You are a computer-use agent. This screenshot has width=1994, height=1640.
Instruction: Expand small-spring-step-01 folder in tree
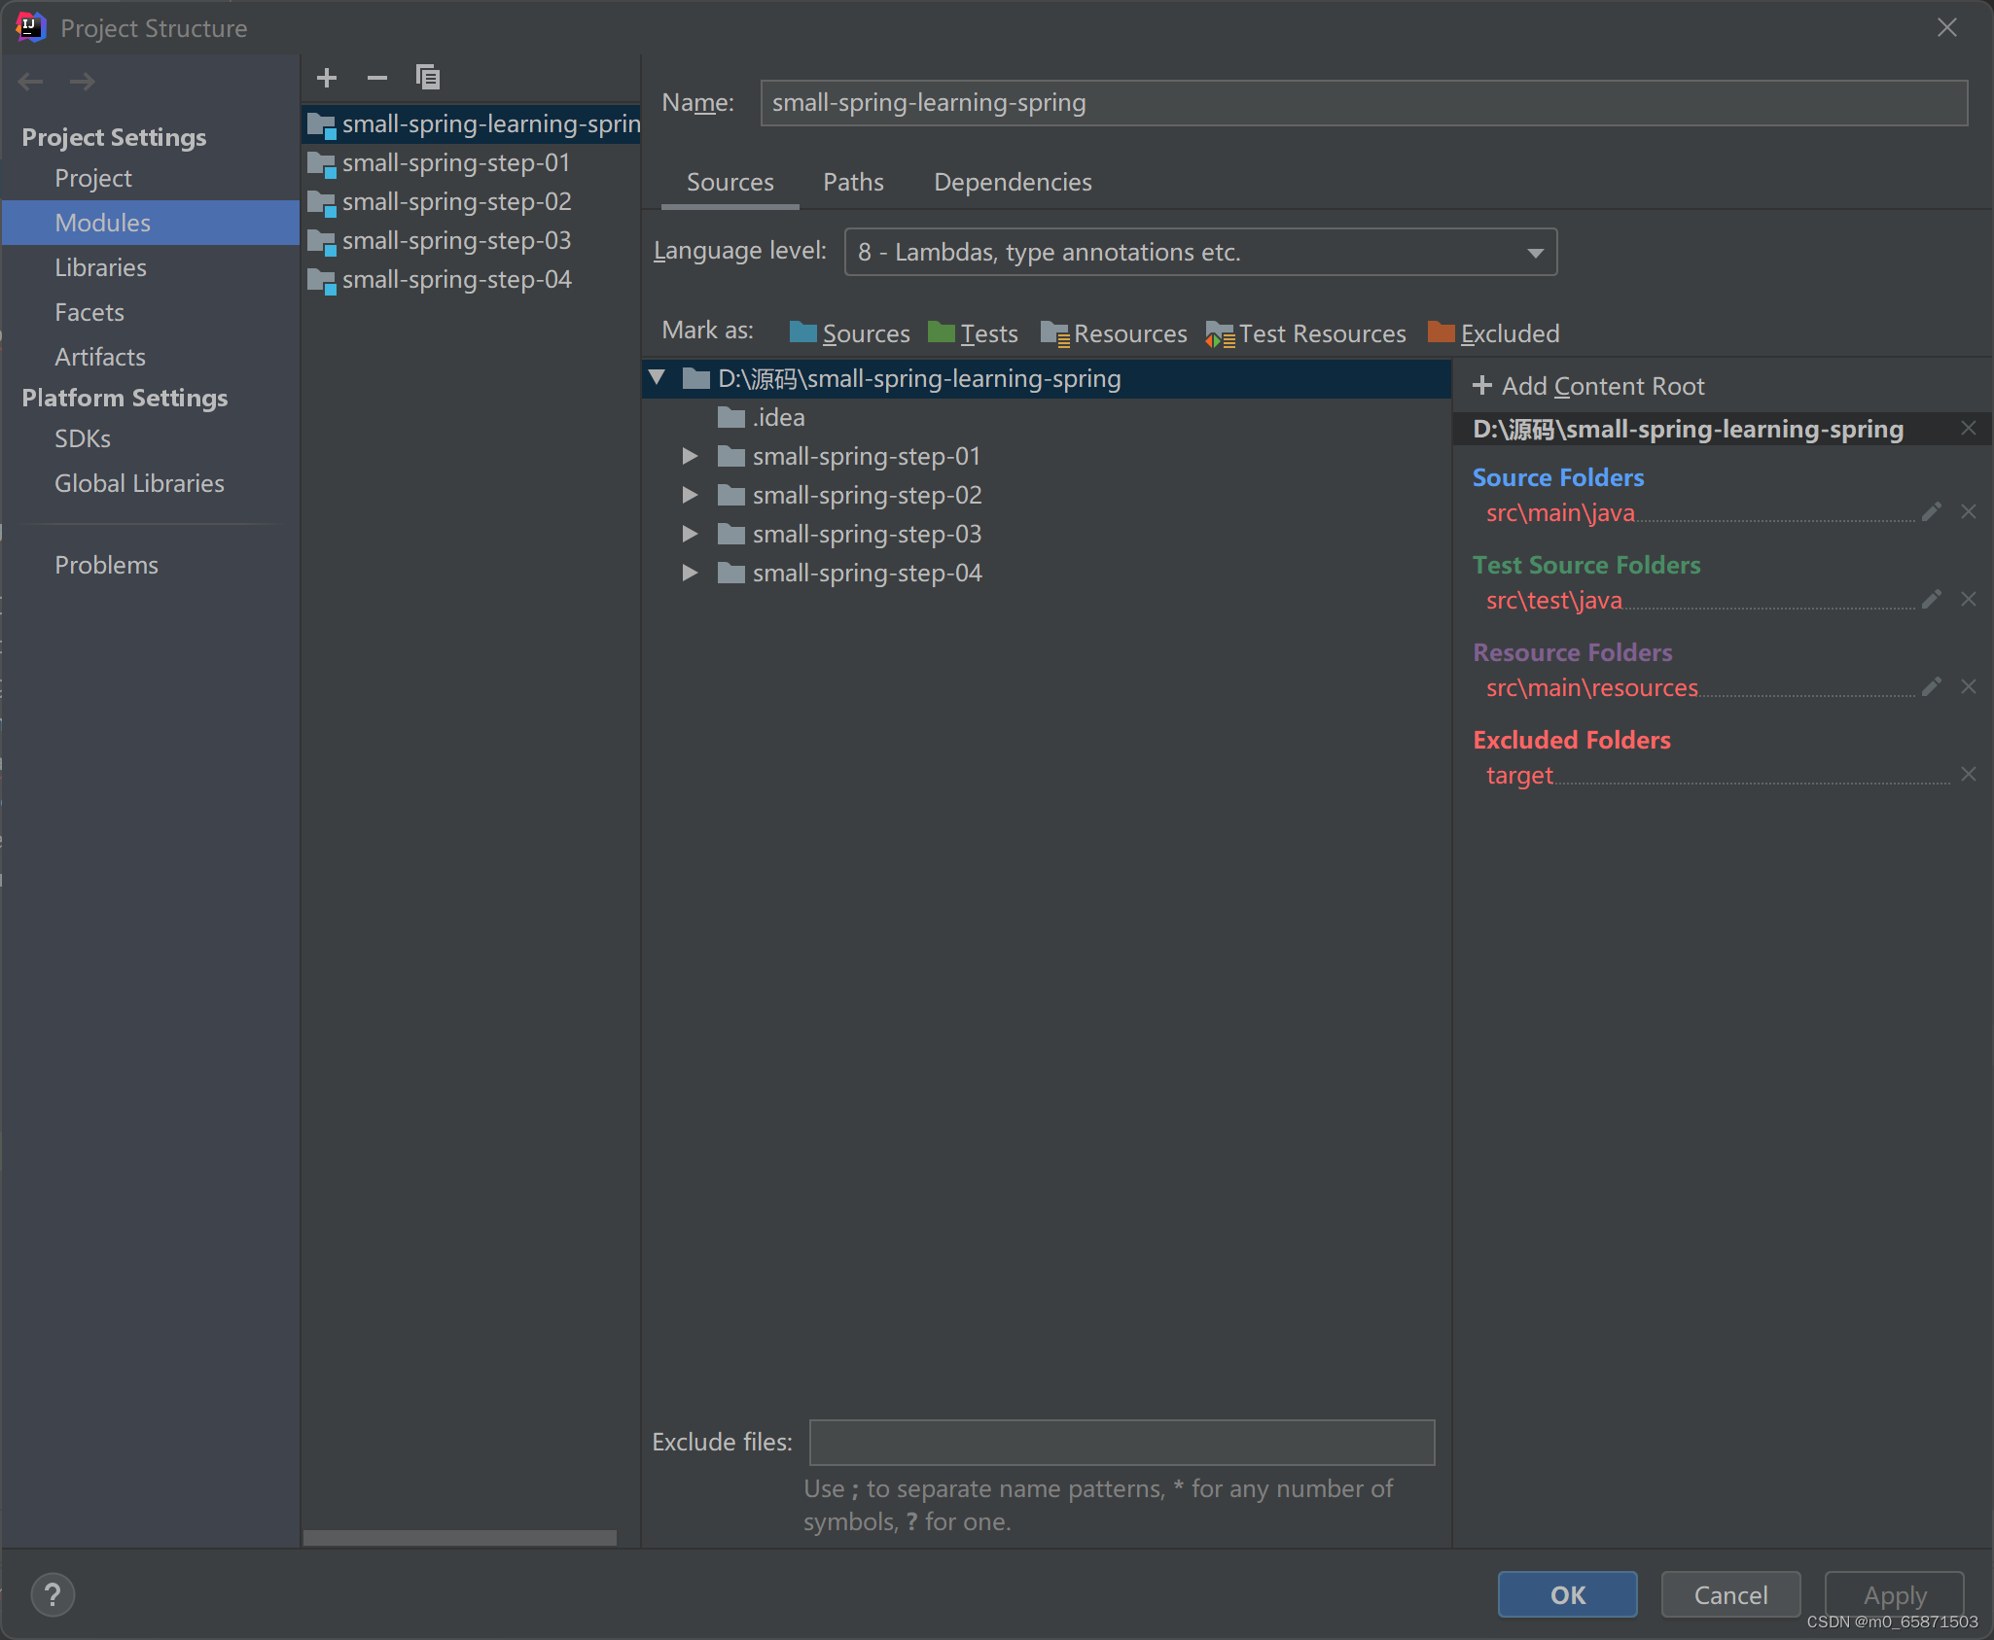click(690, 456)
